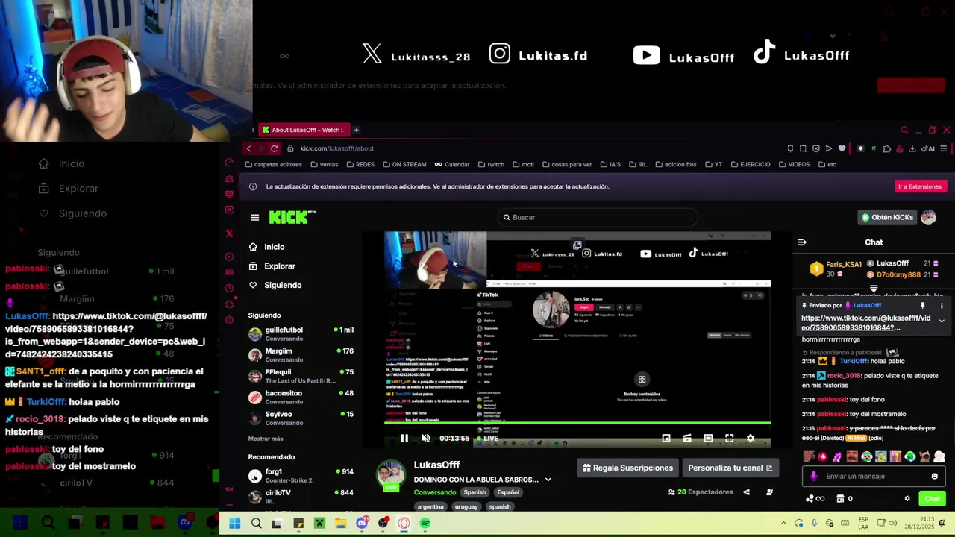Screen dimensions: 955x537
Task: Seek on the green player progress bar
Action: point(577,423)
